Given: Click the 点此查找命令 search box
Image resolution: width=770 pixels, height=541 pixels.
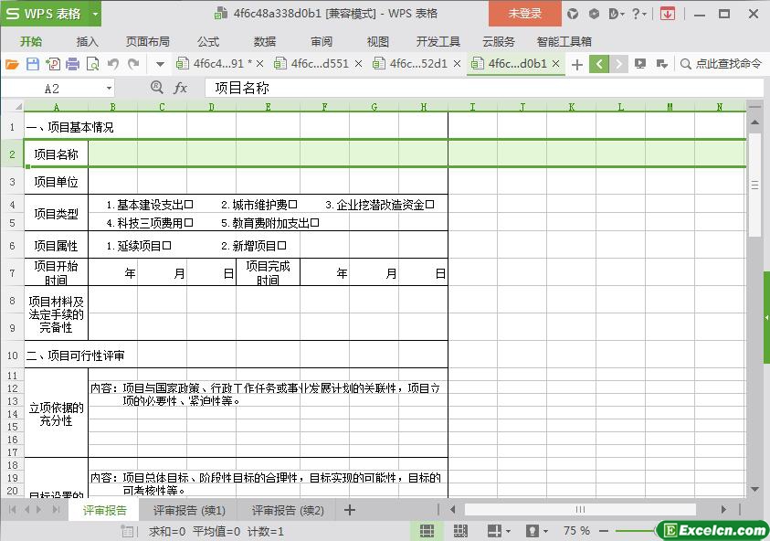Looking at the screenshot, I should (x=722, y=64).
